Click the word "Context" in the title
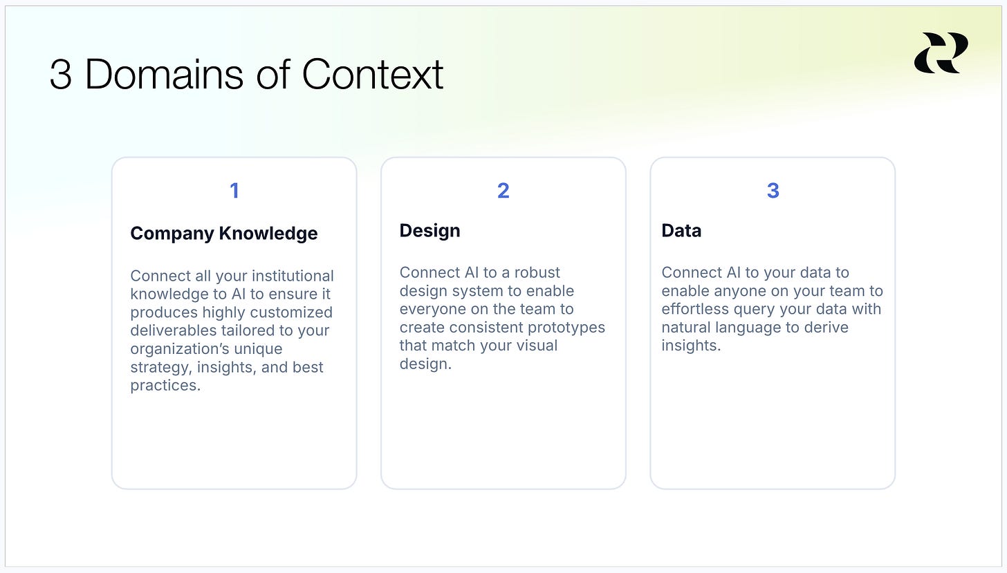 [373, 75]
